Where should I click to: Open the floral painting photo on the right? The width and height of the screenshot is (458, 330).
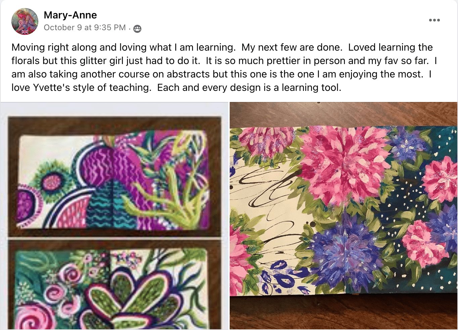coord(343,215)
